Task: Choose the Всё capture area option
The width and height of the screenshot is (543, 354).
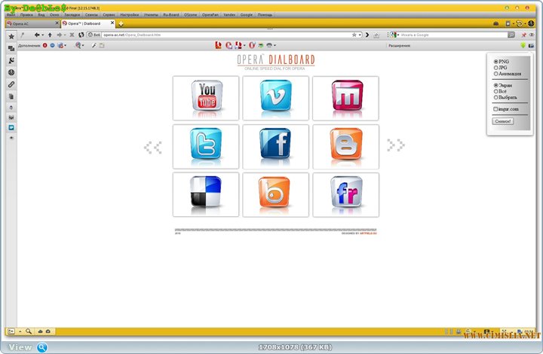Action: pyautogui.click(x=495, y=91)
